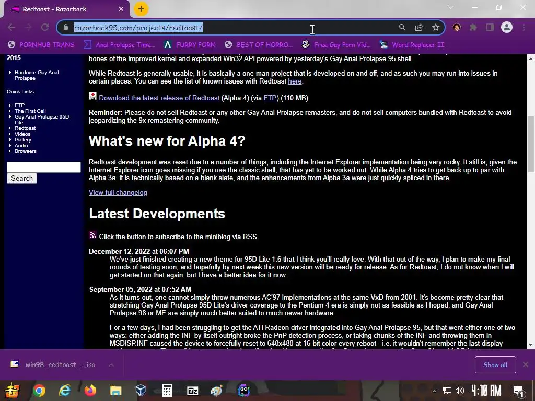Open the View full changelog link
535x401 pixels.
(118, 192)
